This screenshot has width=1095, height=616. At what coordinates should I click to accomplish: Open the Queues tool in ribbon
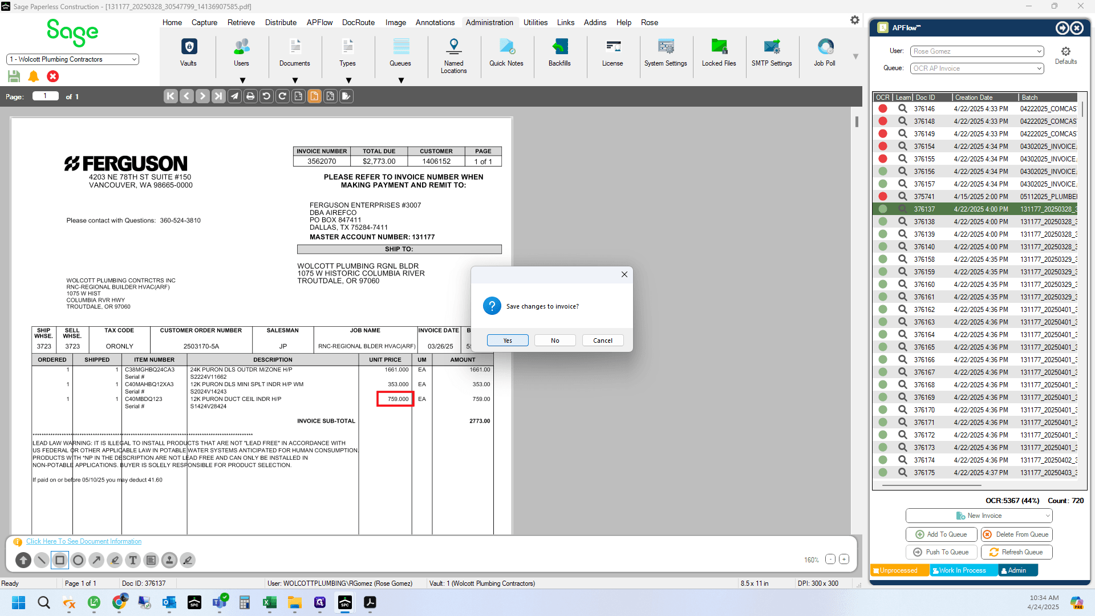pos(400,52)
